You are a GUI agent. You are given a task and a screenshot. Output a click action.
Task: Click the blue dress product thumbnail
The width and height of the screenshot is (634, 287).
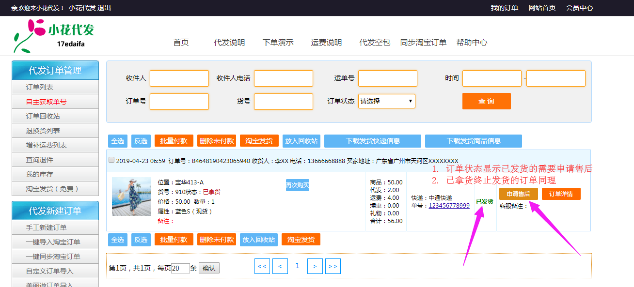click(x=131, y=196)
